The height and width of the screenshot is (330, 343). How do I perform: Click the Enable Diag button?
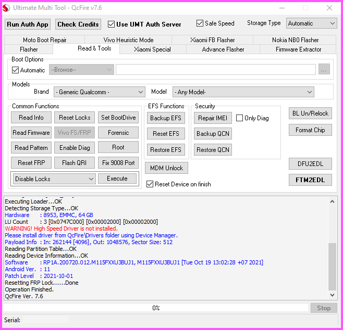(x=75, y=148)
